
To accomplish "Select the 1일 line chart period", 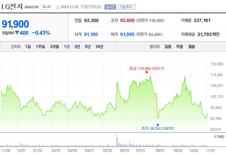I will [x=28, y=47].
